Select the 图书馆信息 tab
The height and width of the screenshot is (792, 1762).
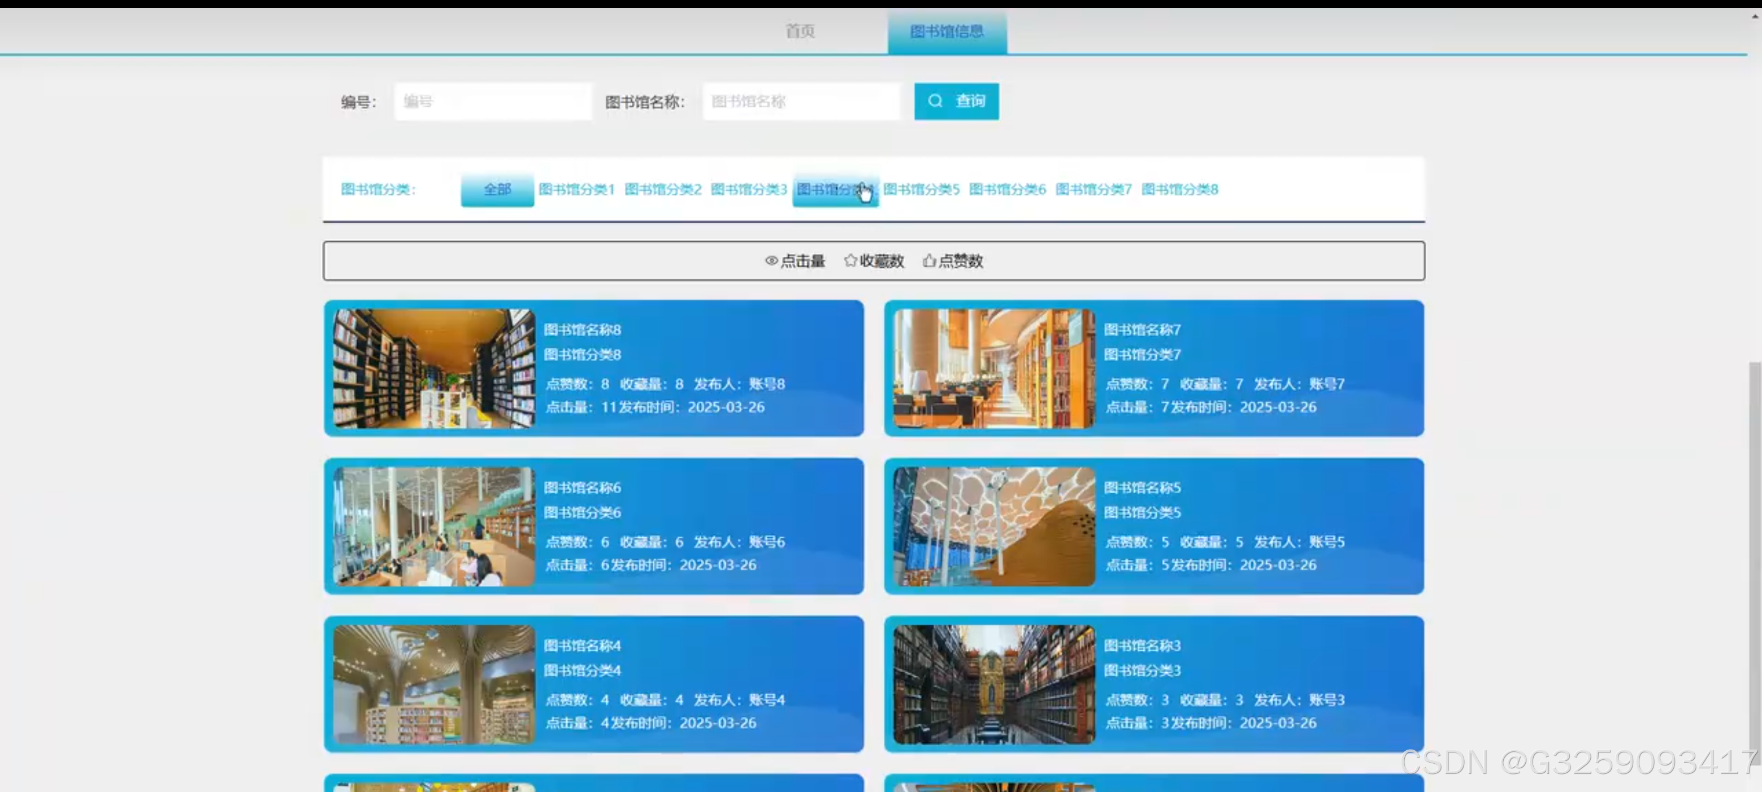click(947, 30)
